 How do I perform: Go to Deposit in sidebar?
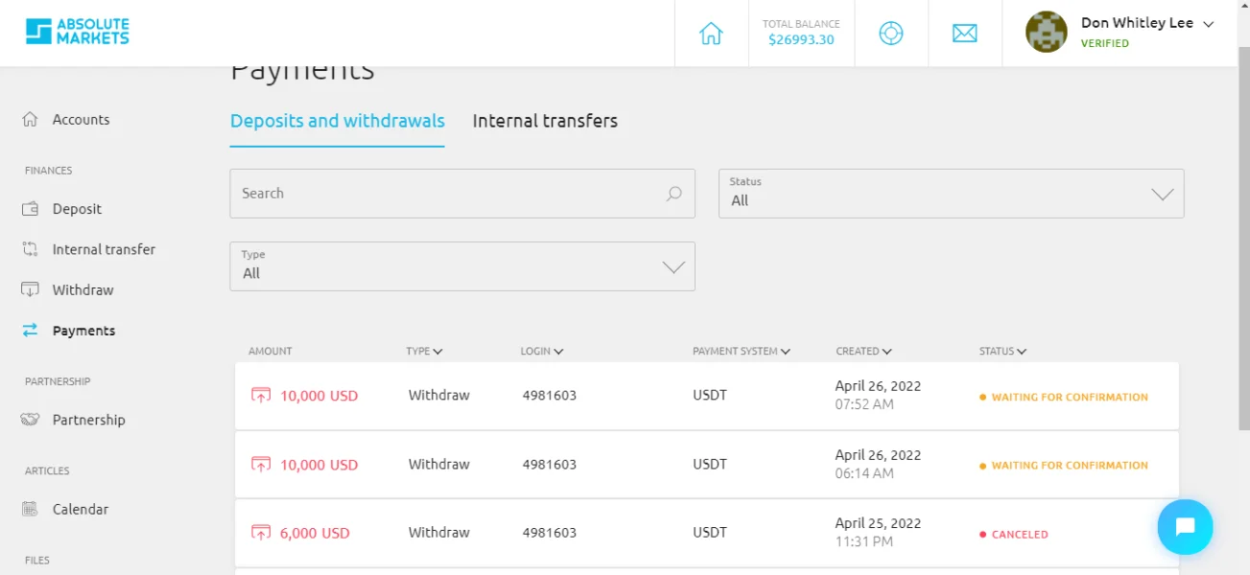pyautogui.click(x=77, y=209)
